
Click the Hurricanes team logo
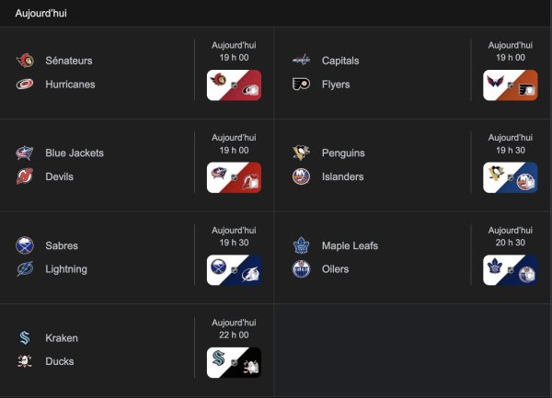(25, 85)
